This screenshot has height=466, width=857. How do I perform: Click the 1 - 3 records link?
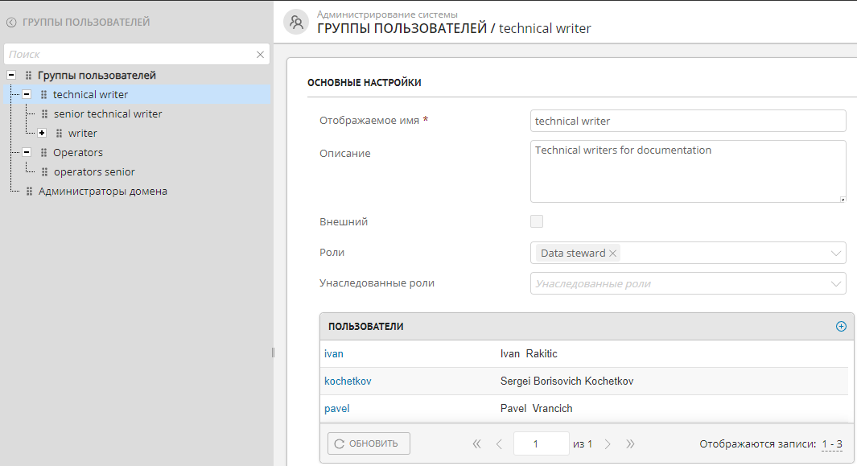(832, 443)
